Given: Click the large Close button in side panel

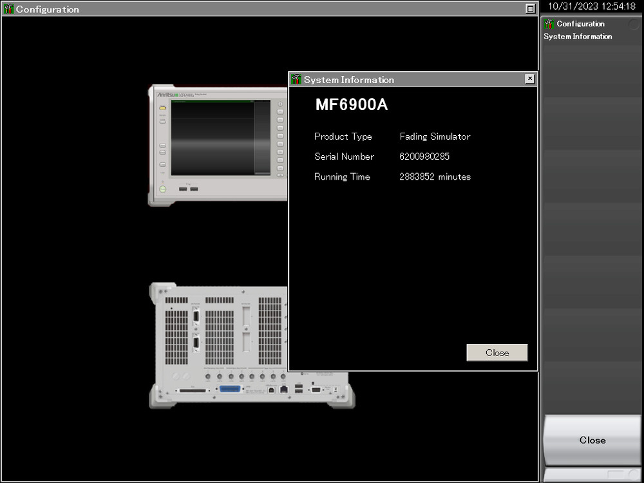Looking at the screenshot, I should tap(592, 440).
